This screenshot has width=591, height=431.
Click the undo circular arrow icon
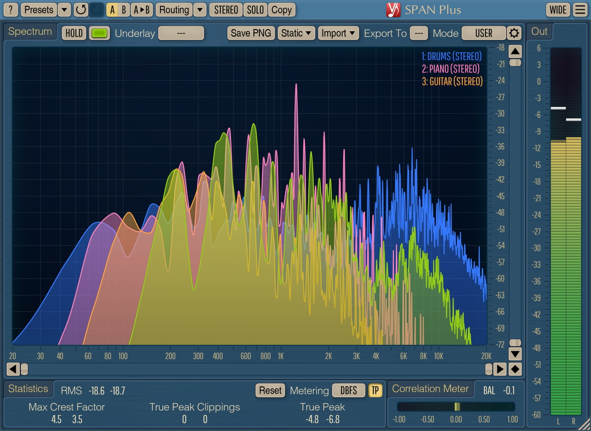pyautogui.click(x=81, y=10)
